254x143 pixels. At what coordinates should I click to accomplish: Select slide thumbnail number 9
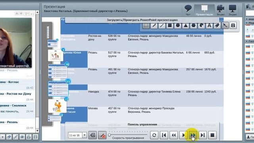[x=56, y=56]
